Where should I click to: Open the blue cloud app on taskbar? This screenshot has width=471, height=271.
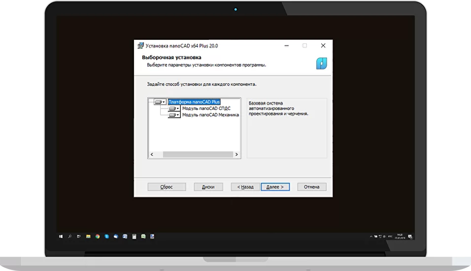[x=116, y=237]
